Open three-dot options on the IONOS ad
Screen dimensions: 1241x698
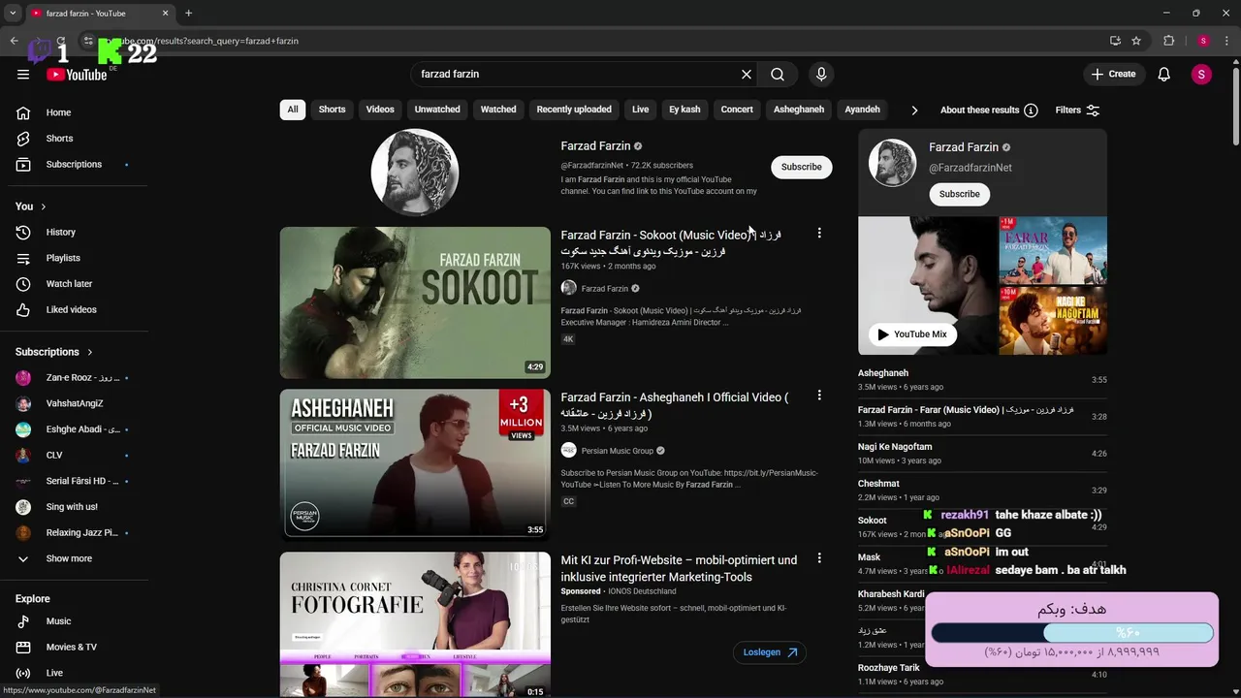pyautogui.click(x=819, y=558)
